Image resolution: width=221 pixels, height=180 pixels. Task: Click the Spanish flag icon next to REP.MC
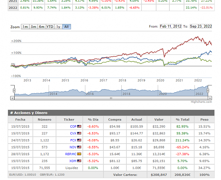(79, 154)
